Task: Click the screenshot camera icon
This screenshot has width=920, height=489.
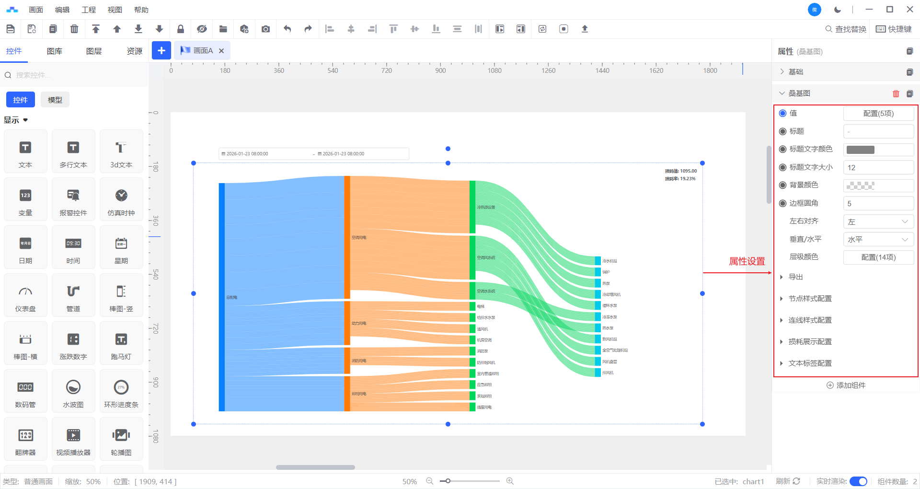Action: (x=265, y=29)
